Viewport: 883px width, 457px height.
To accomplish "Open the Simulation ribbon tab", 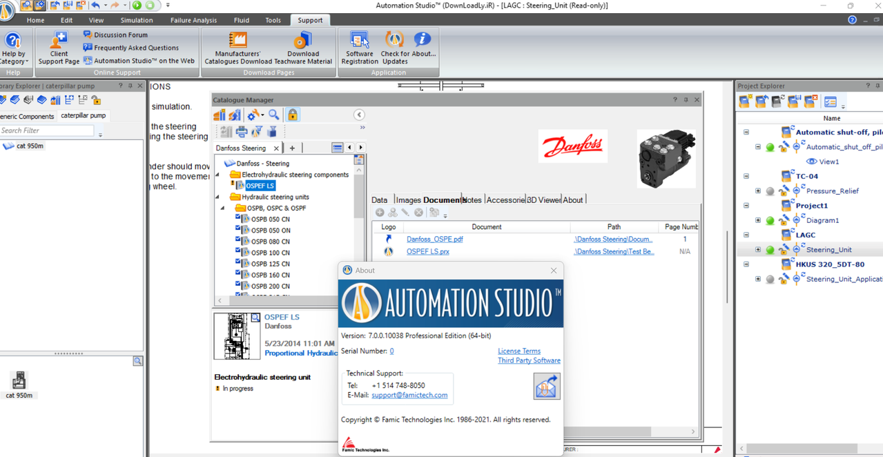I will tap(137, 20).
